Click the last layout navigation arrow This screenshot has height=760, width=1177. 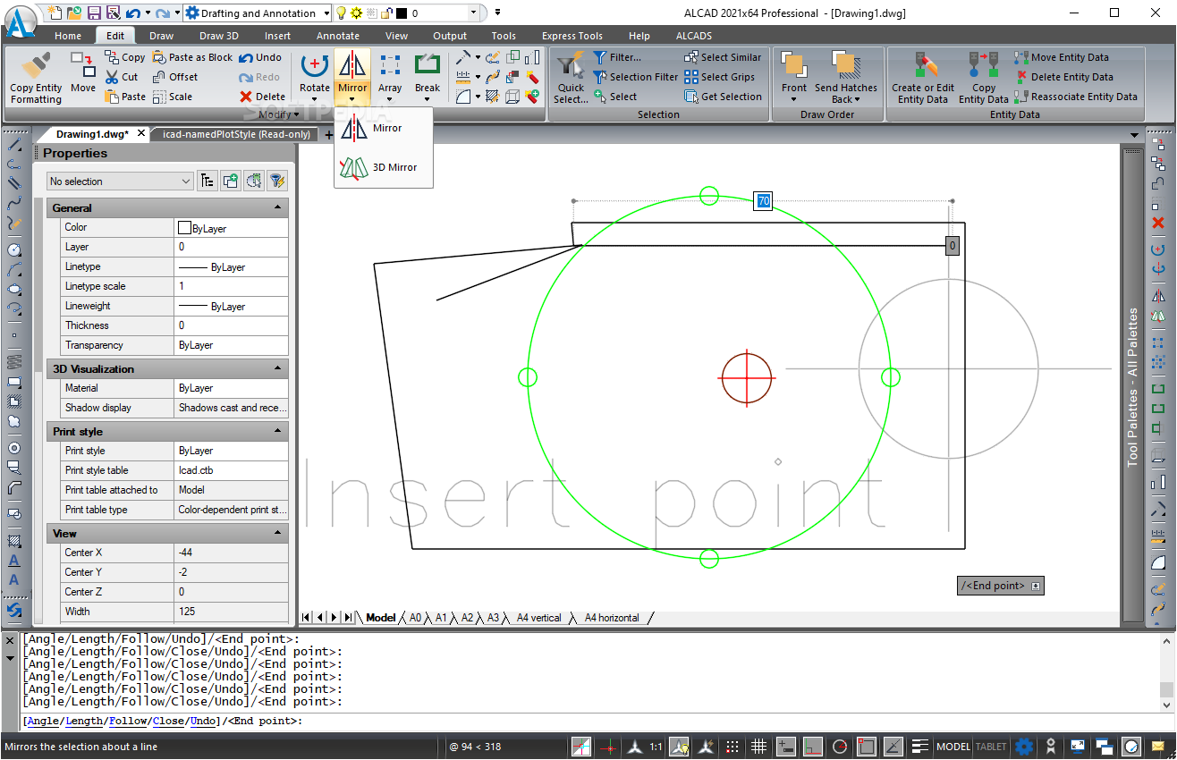[349, 618]
